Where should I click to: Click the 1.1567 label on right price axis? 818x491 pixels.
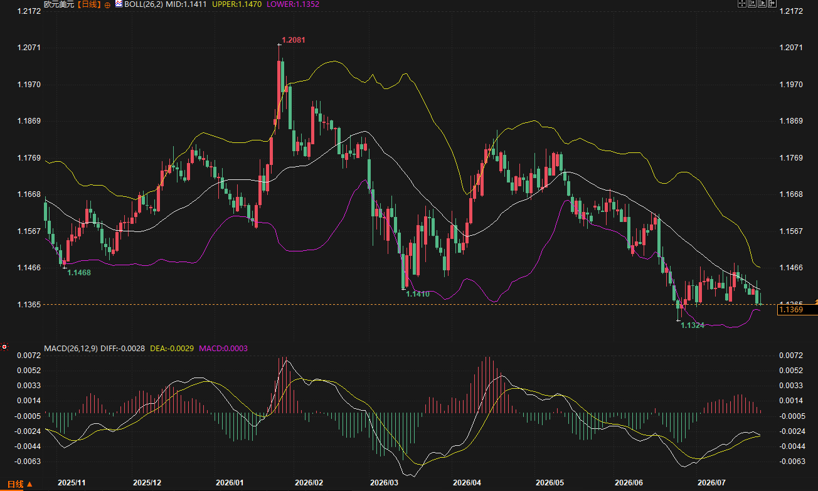pyautogui.click(x=790, y=231)
